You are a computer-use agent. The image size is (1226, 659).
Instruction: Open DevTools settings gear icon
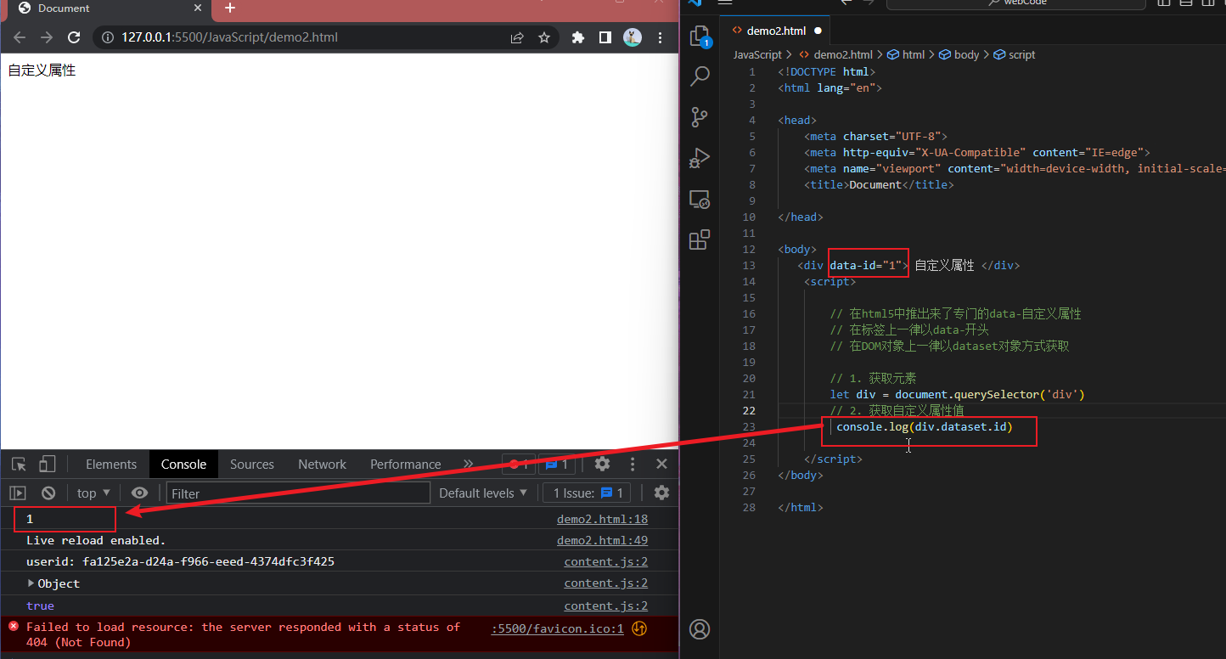(x=602, y=464)
